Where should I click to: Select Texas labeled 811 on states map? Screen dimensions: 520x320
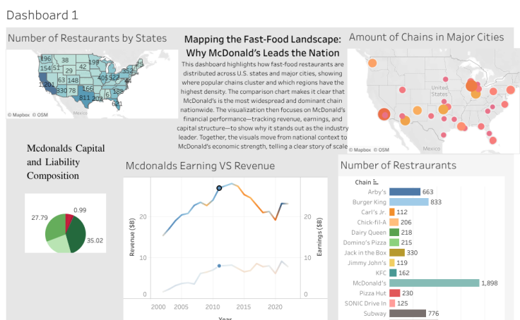(x=83, y=98)
